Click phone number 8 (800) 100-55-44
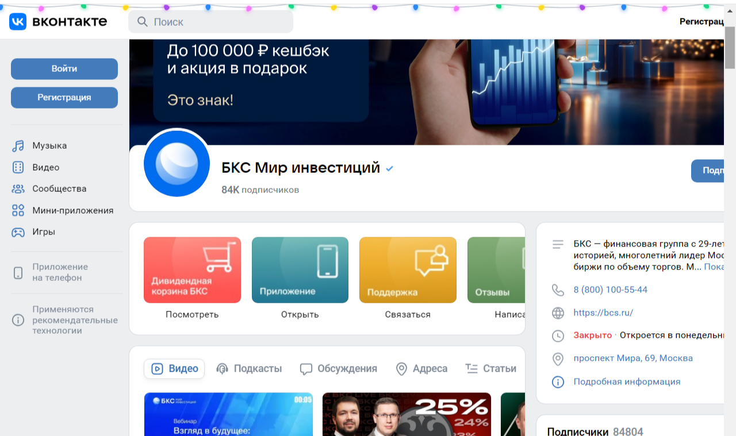Viewport: 736px width, 436px height. (611, 290)
